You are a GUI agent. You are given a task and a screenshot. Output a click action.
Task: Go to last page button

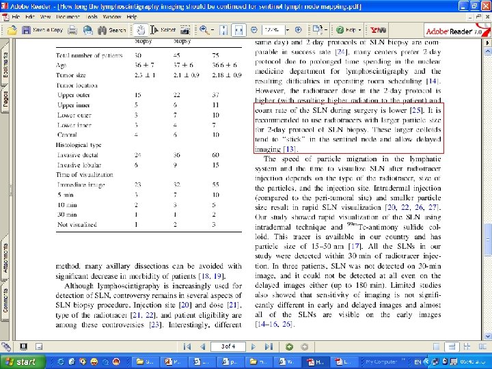269,346
